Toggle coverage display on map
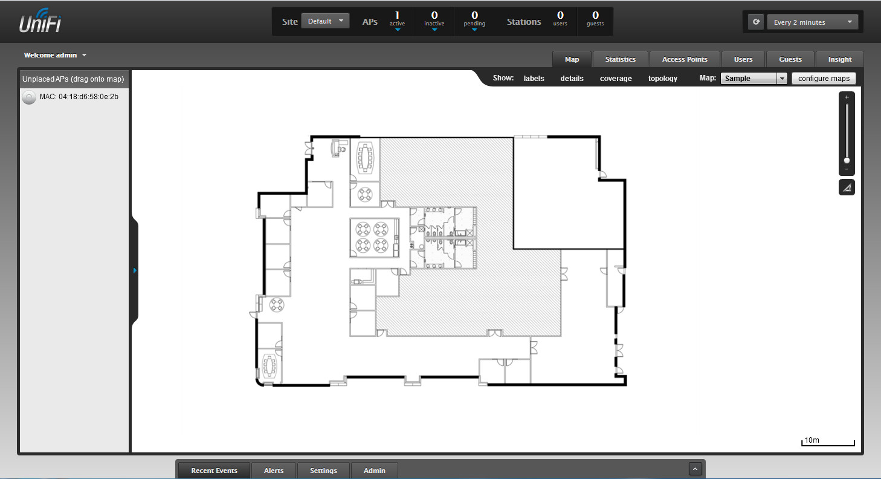This screenshot has width=881, height=479. (616, 79)
